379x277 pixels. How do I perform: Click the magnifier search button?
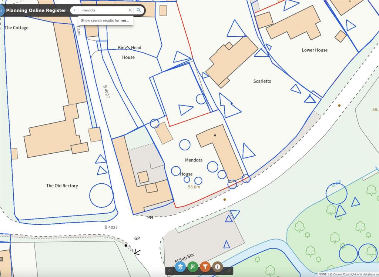click(139, 10)
